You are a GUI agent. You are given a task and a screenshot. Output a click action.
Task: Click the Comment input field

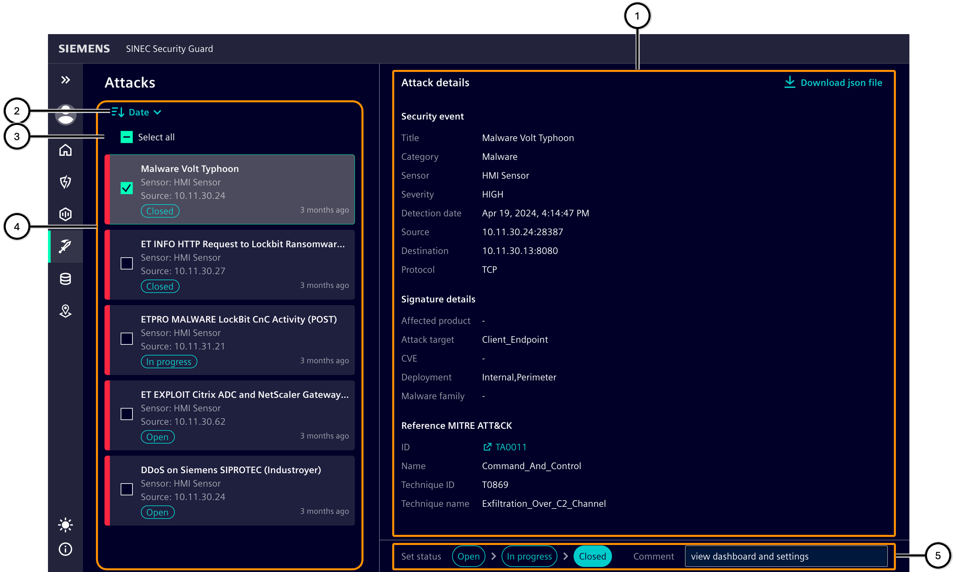tap(786, 556)
